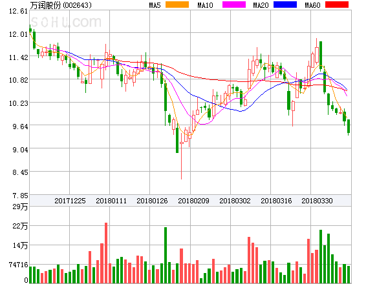Click the 74716 volume axis label
This screenshot has height=284, width=388.
(x=19, y=265)
